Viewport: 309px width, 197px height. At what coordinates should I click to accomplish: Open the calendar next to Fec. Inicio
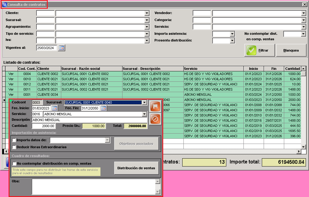pyautogui.click(x=55, y=108)
